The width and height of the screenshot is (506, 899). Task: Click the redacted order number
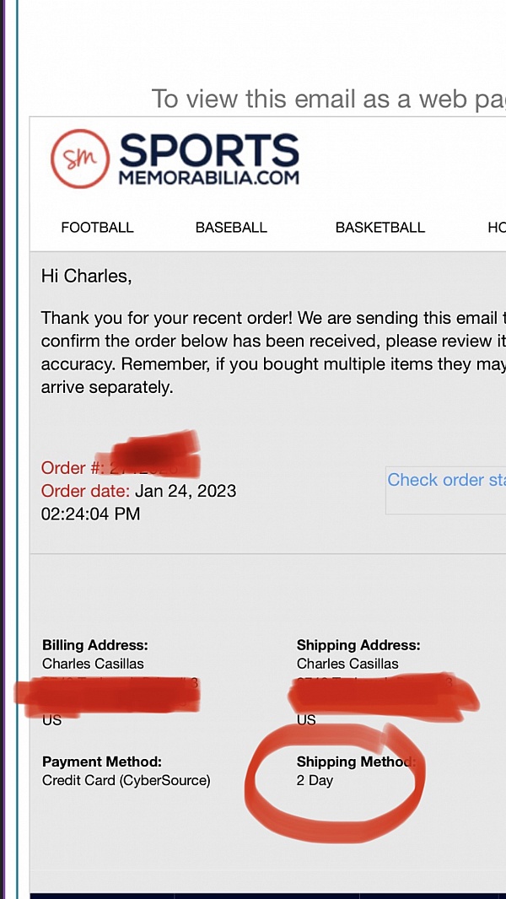click(152, 465)
